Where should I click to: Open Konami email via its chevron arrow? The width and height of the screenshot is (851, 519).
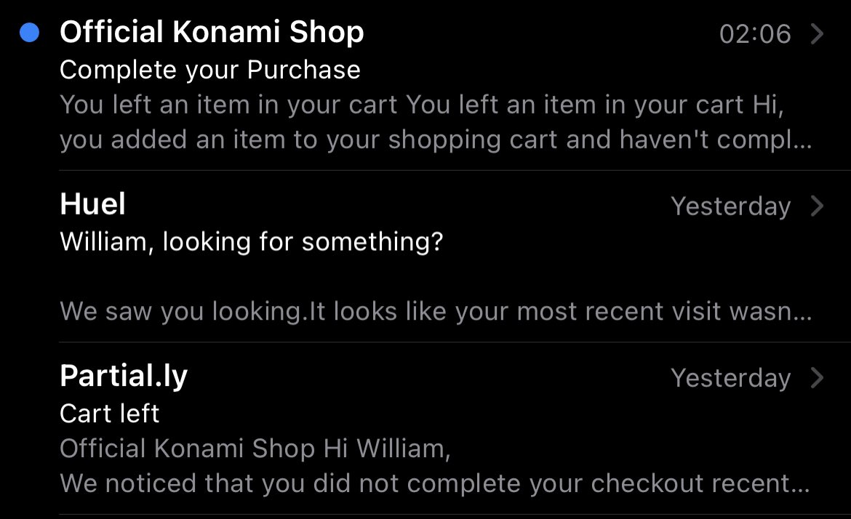(x=818, y=33)
